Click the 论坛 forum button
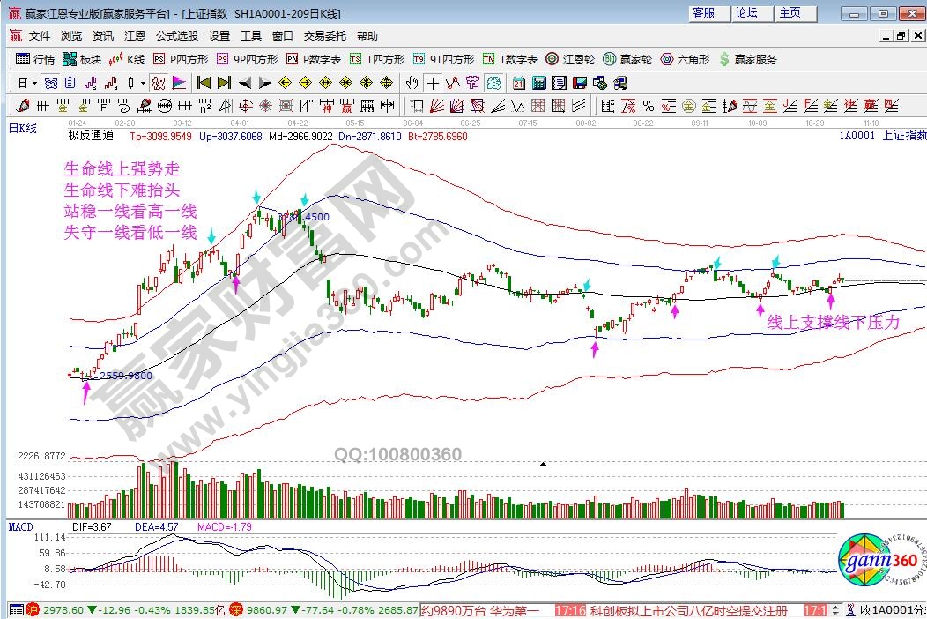The width and height of the screenshot is (927, 619). [x=746, y=13]
